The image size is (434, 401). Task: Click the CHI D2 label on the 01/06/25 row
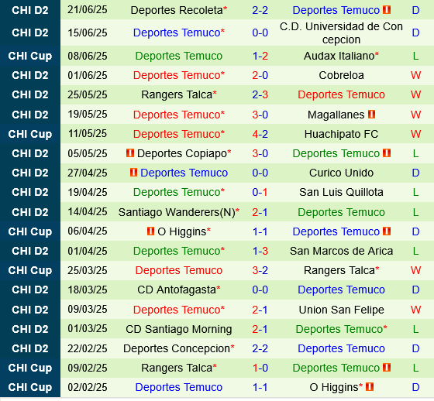tap(30, 75)
